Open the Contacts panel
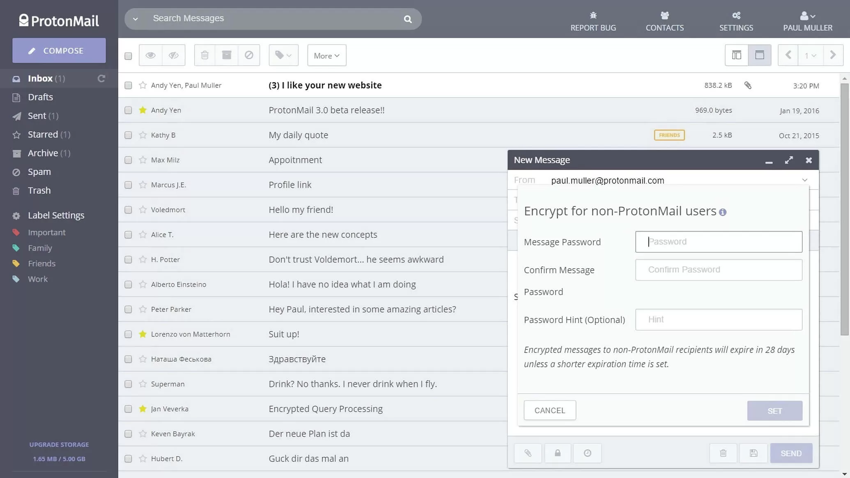The image size is (850, 478). tap(664, 21)
